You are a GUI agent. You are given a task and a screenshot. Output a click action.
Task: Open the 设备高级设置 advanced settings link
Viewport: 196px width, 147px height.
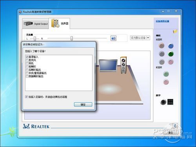(162, 21)
